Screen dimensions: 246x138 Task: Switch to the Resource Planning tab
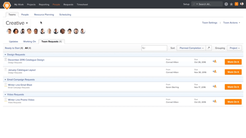pos(44,14)
